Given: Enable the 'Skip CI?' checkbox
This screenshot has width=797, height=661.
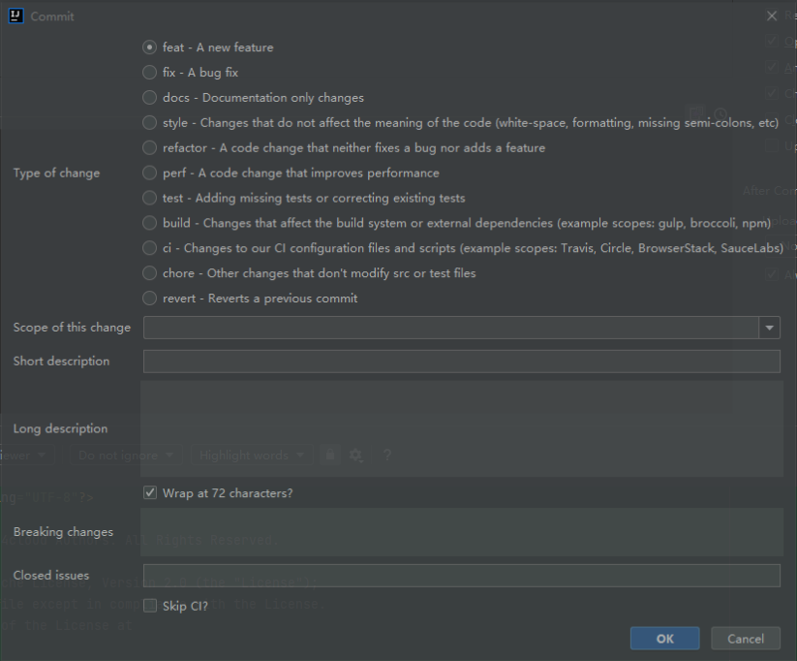Looking at the screenshot, I should click(x=150, y=606).
